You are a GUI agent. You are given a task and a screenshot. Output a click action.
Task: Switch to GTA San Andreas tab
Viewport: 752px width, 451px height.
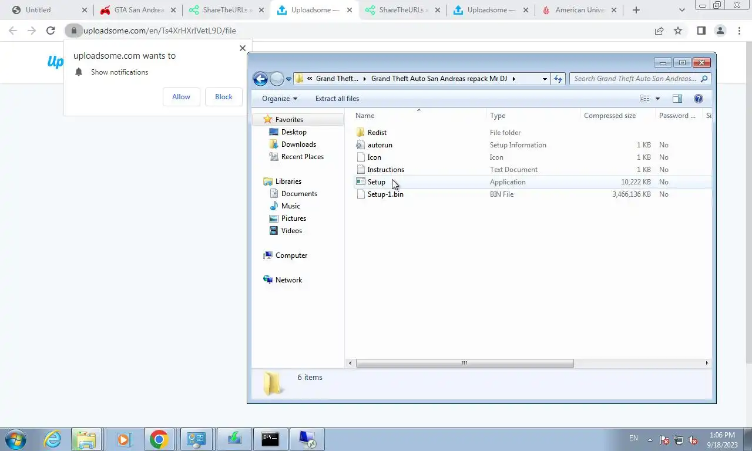click(x=138, y=10)
